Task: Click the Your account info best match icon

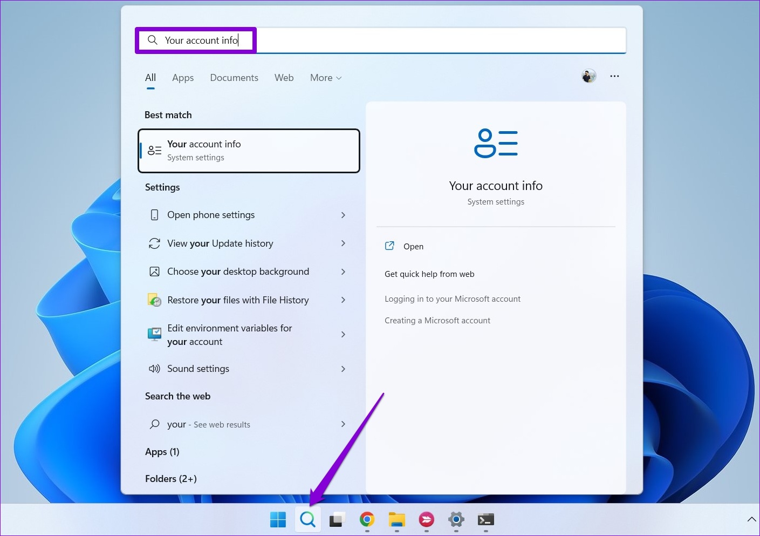Action: 155,151
